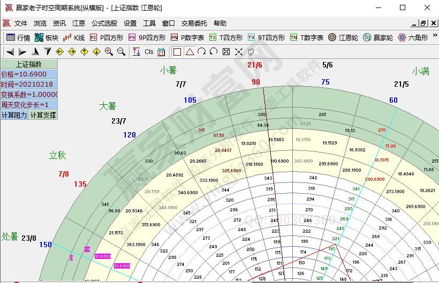Restore the inner child window
The width and height of the screenshot is (439, 283).
coord(423,23)
